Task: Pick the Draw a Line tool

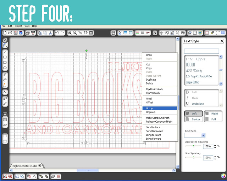Action: (x=5, y=52)
